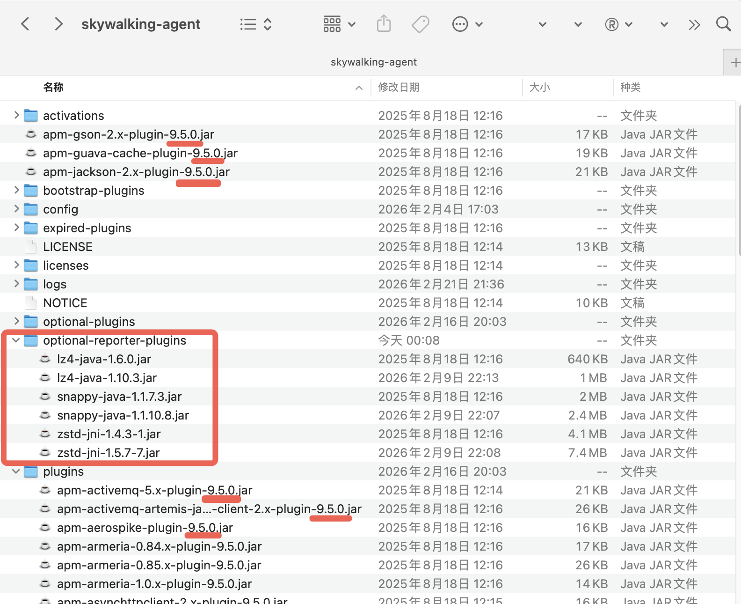Sort by the 大小 column header
741x604 pixels.
pyautogui.click(x=539, y=87)
